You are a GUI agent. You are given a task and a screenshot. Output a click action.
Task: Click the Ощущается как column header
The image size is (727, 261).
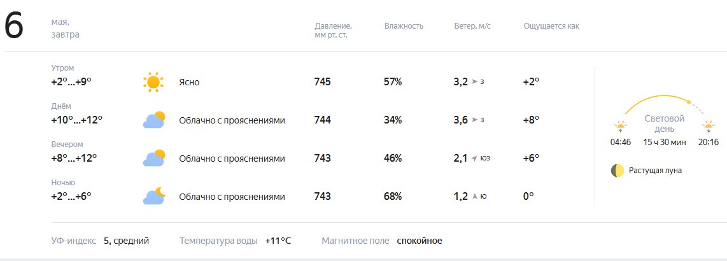(551, 26)
